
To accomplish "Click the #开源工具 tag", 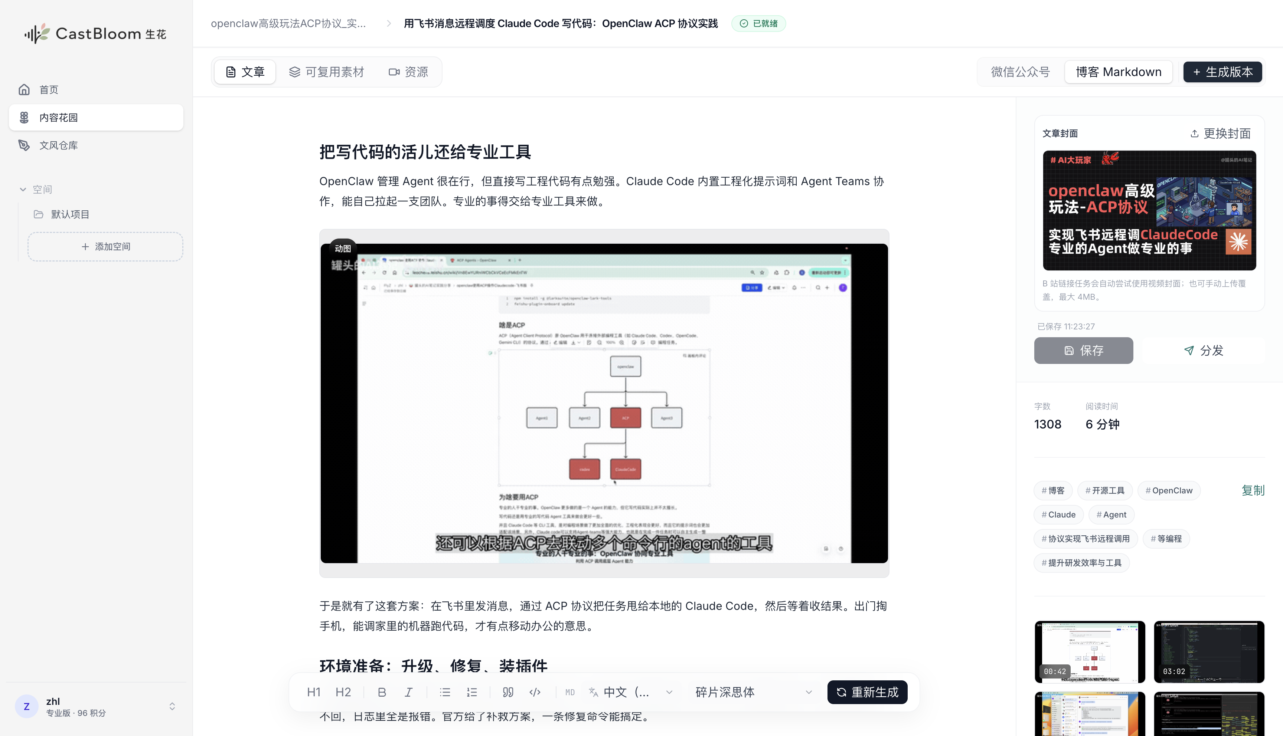I will click(1105, 490).
